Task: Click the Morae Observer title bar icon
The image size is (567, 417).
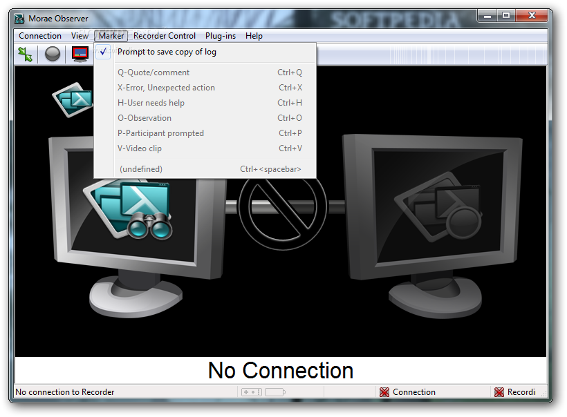Action: point(19,19)
